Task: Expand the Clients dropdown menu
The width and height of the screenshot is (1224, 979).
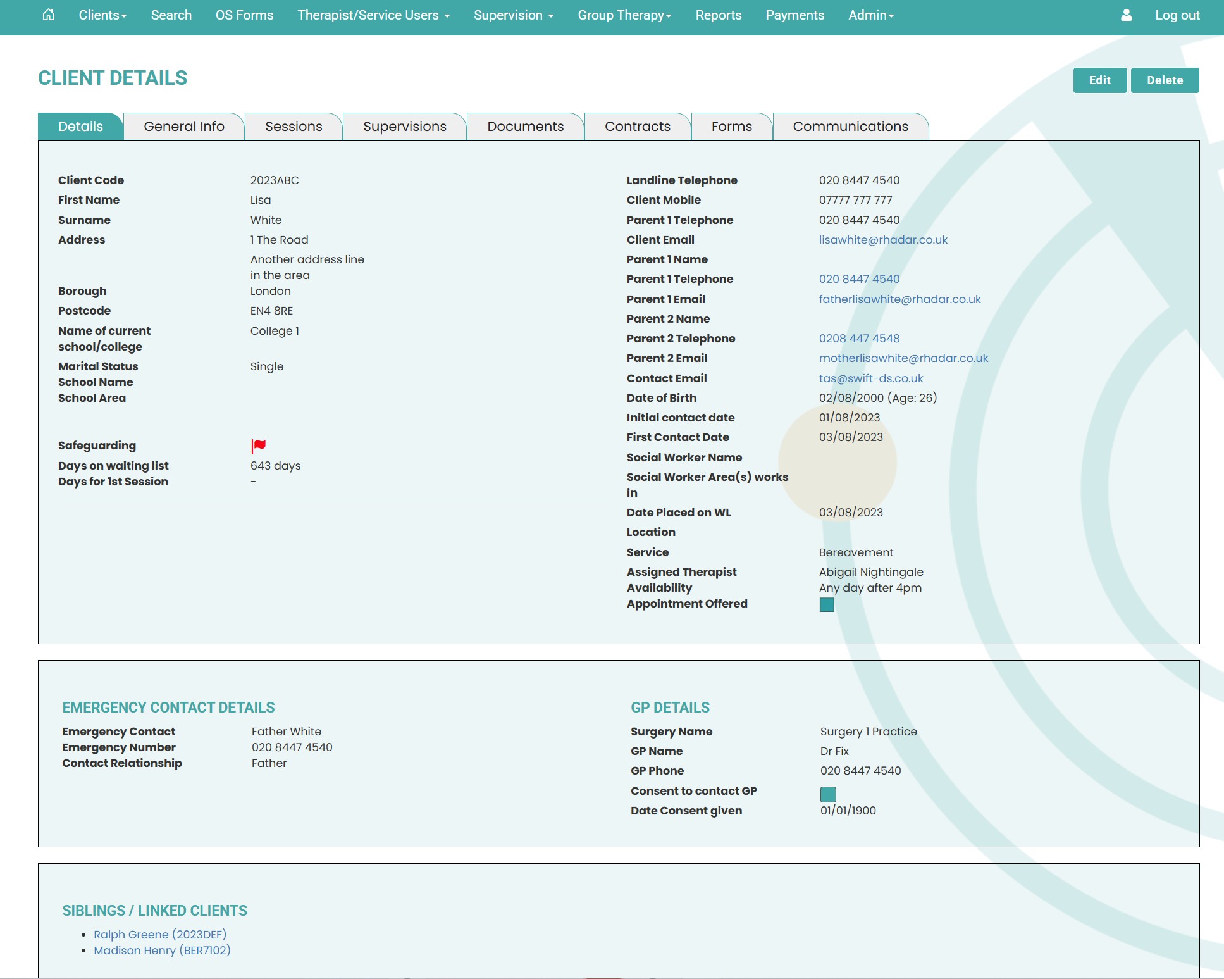Action: (102, 15)
